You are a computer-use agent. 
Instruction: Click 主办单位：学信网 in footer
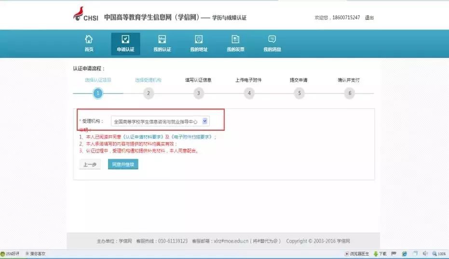click(x=114, y=241)
